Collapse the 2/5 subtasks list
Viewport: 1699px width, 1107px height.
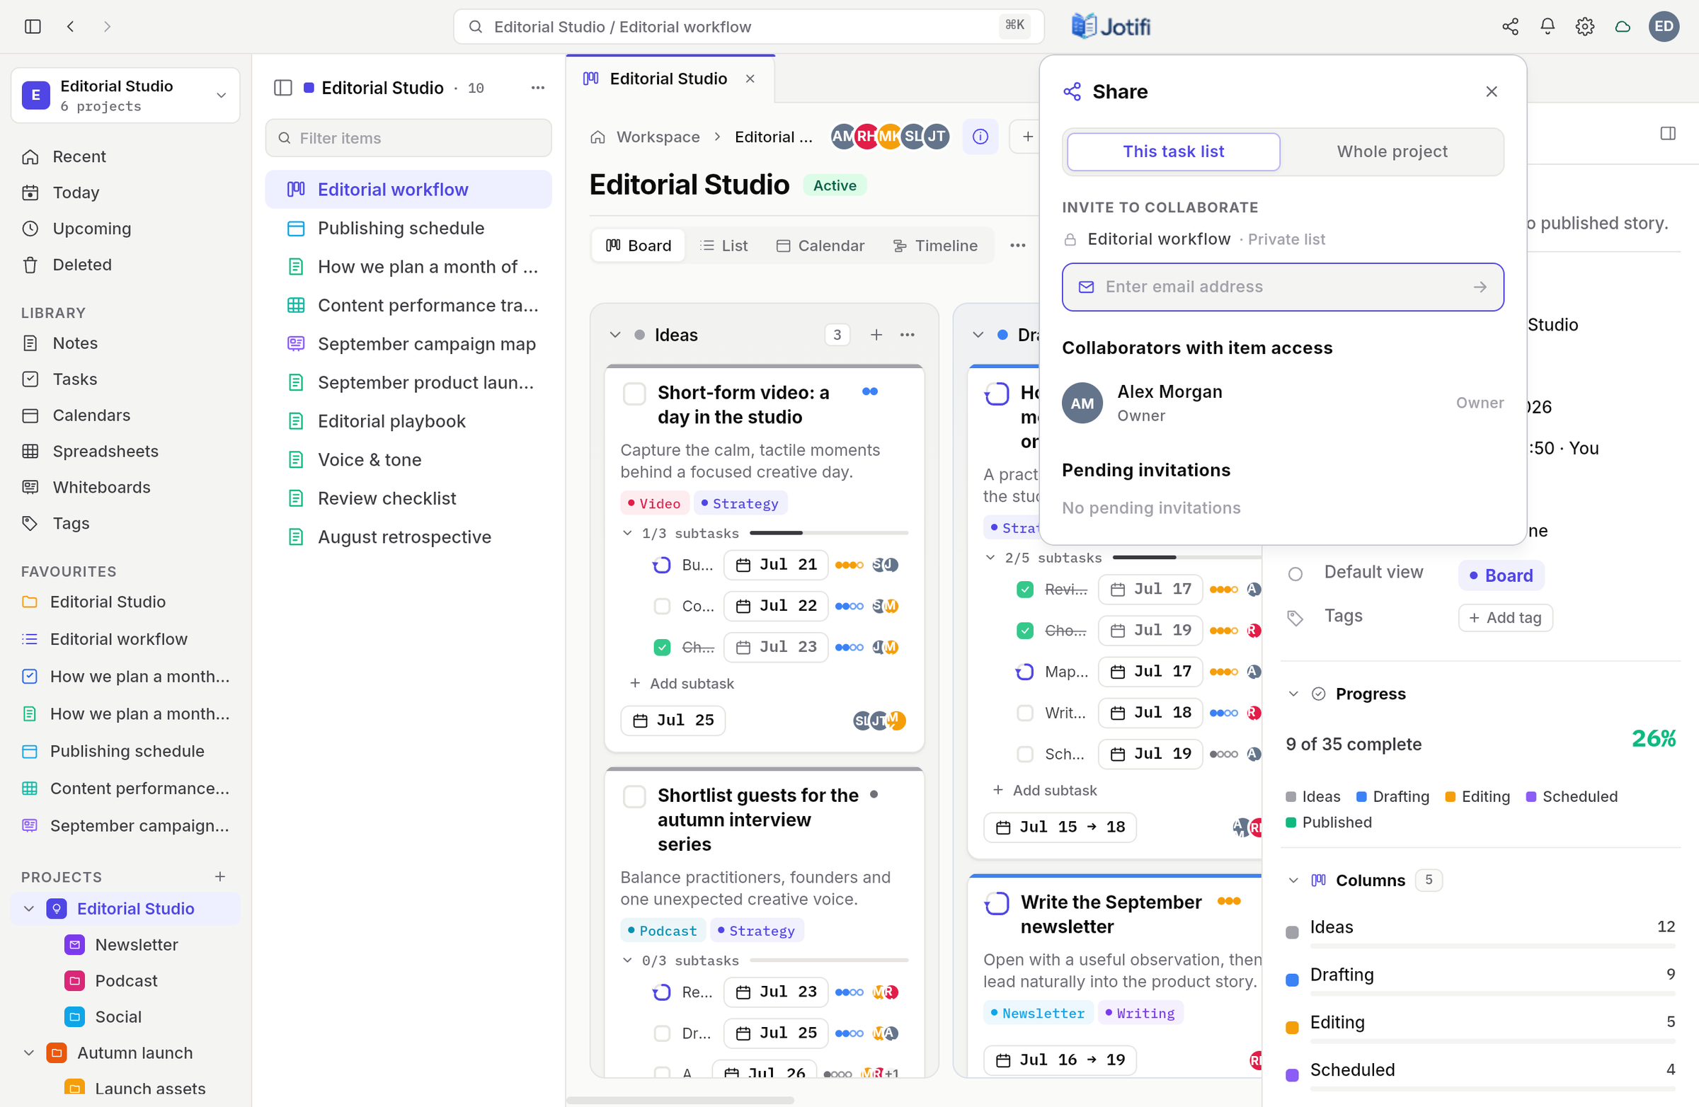(x=990, y=558)
